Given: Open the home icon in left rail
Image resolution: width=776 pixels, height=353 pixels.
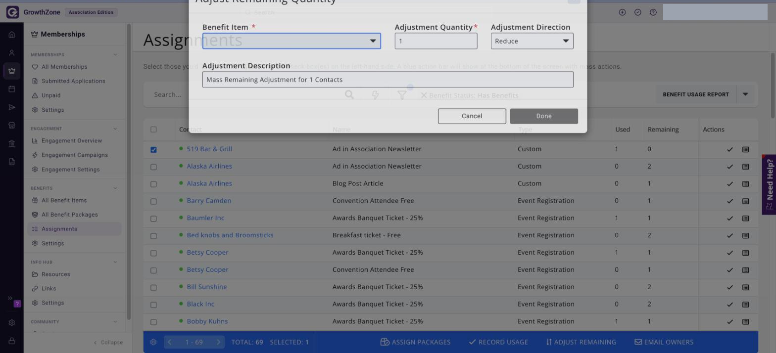Looking at the screenshot, I should coord(12,35).
